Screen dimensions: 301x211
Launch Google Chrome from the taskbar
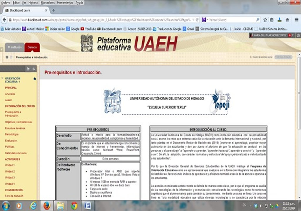74,206
